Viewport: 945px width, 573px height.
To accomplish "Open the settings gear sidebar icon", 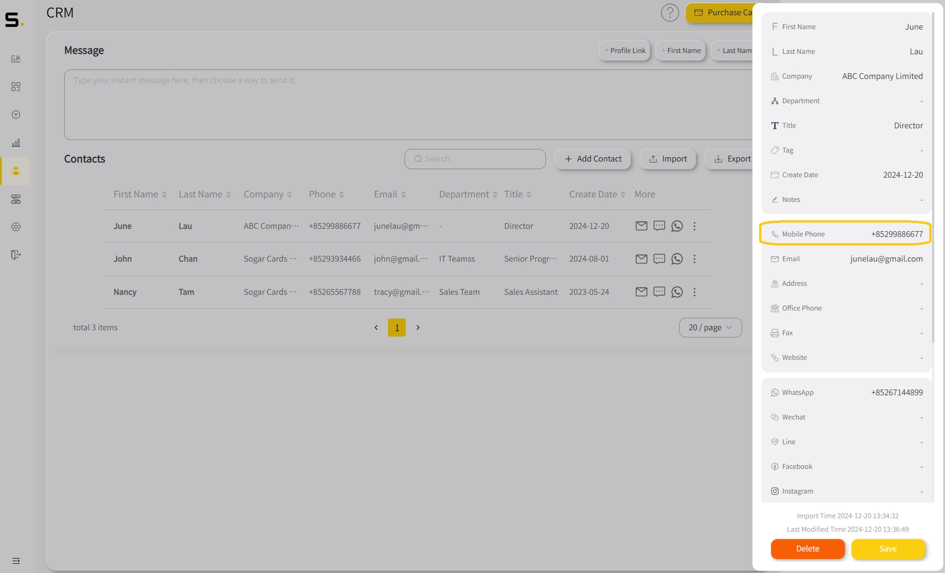I will [x=16, y=227].
